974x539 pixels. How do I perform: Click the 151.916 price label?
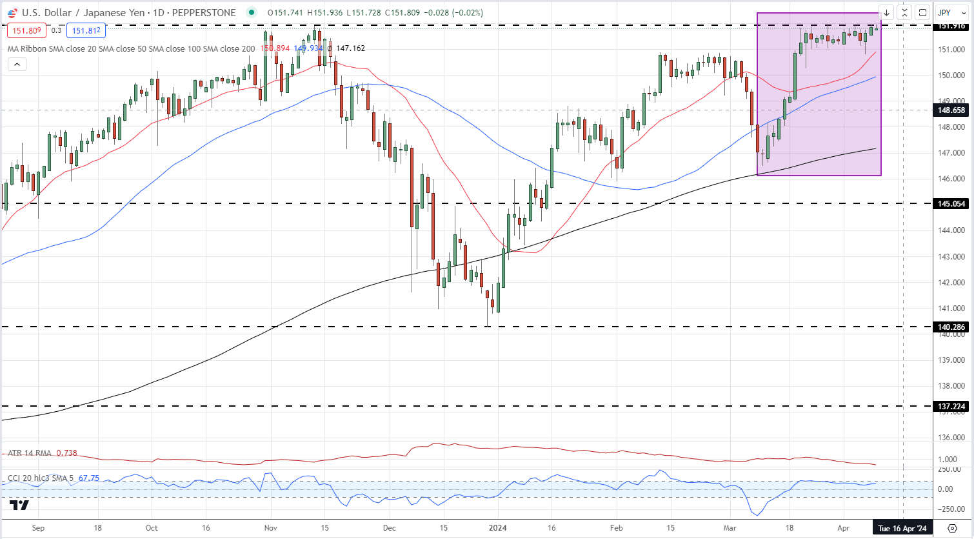point(952,26)
